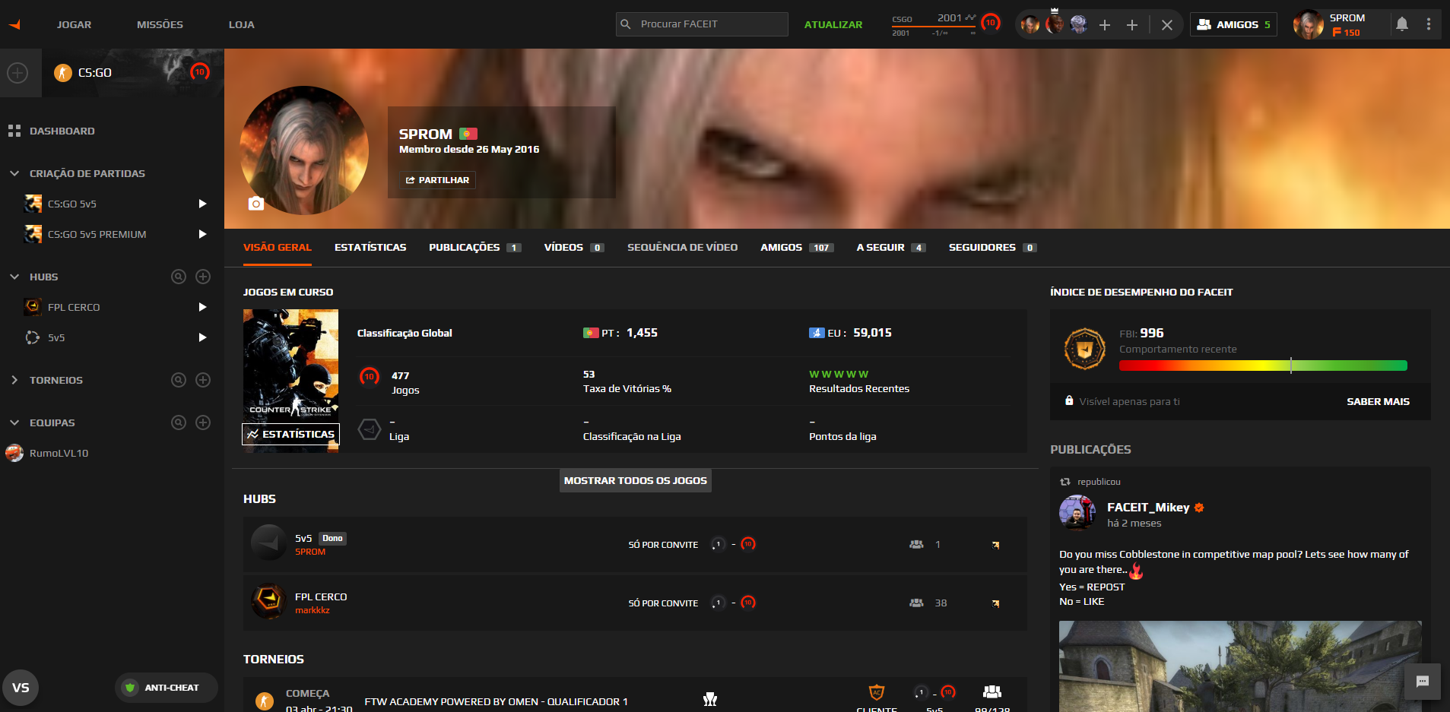The width and height of the screenshot is (1450, 712).
Task: Expand FPL CERCO sidebar play arrow
Action: point(202,307)
